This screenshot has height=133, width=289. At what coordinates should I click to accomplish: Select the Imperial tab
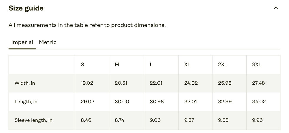22,42
